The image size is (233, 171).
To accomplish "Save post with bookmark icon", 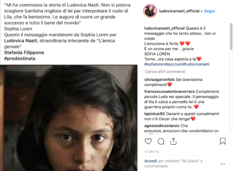I will [223, 141].
